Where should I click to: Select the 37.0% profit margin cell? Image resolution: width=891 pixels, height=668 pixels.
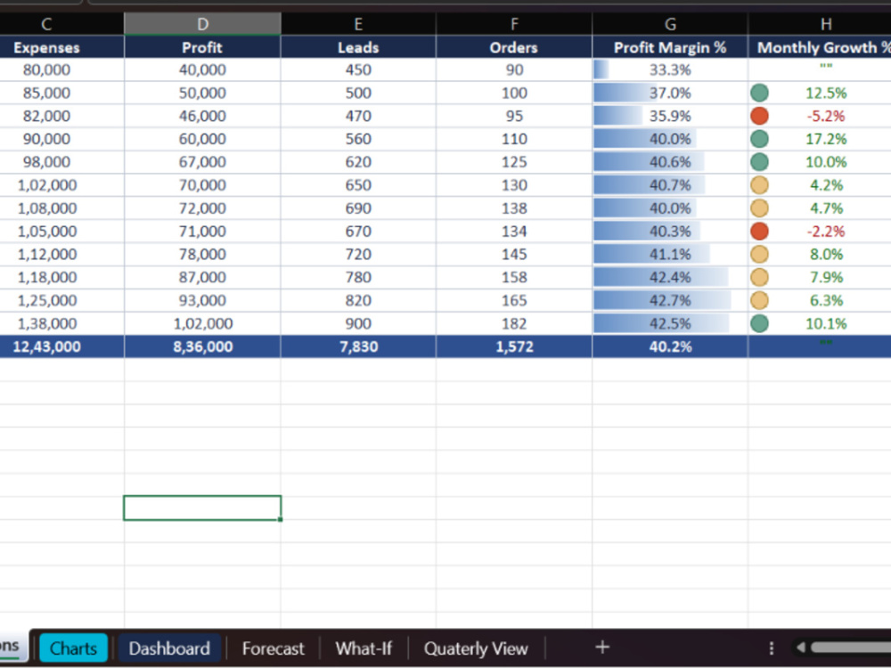670,93
